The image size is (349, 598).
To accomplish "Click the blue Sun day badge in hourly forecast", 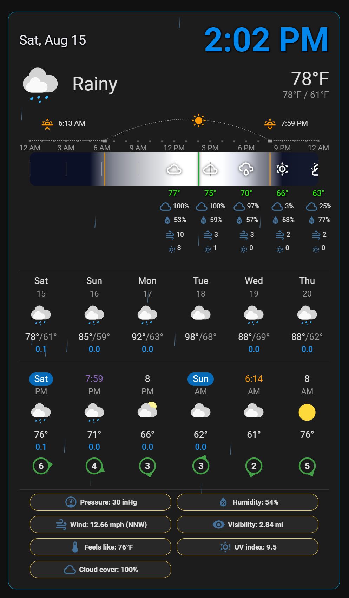I will tap(200, 379).
